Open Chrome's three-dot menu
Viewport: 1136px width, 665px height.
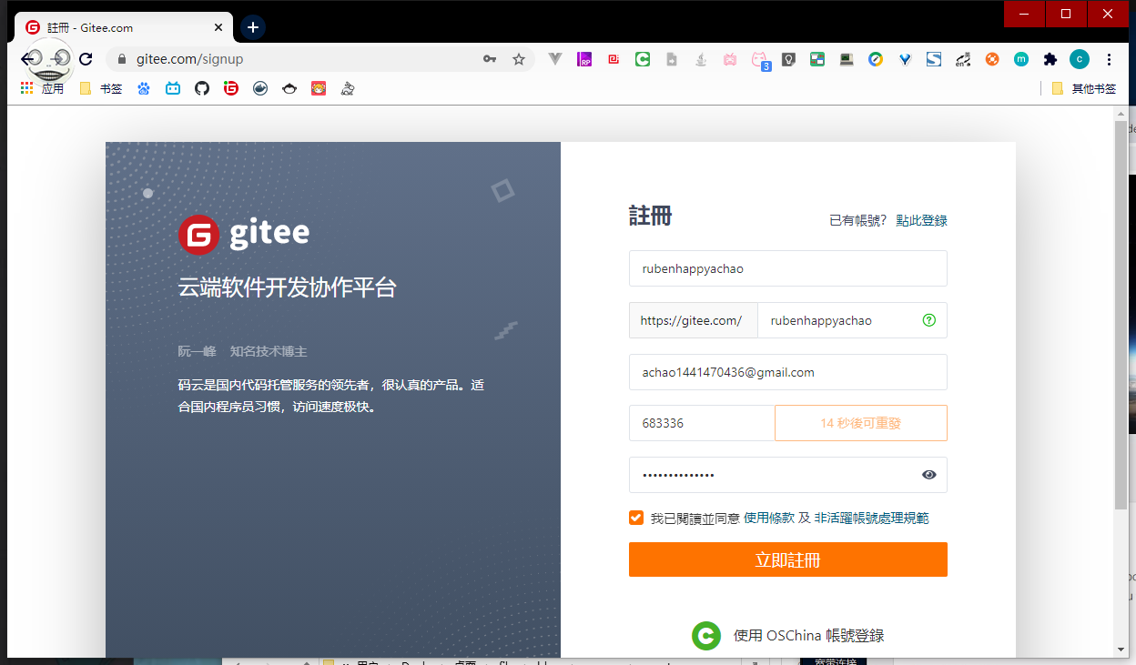(x=1109, y=59)
